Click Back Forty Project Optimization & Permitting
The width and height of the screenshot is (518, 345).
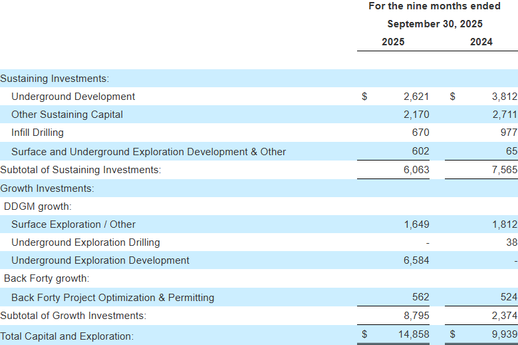coord(113,297)
